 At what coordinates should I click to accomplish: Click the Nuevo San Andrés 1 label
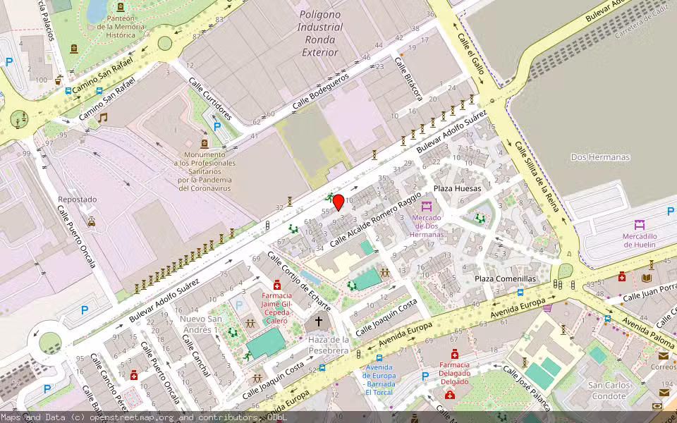pos(201,324)
